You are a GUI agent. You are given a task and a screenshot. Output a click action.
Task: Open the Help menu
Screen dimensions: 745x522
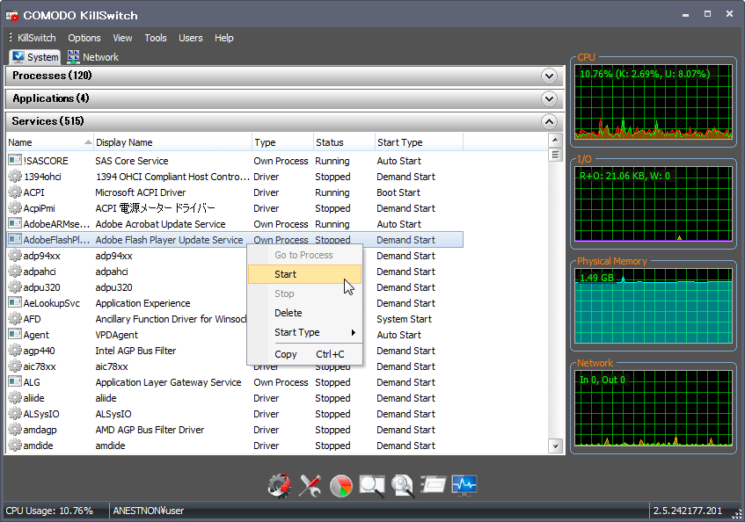223,38
